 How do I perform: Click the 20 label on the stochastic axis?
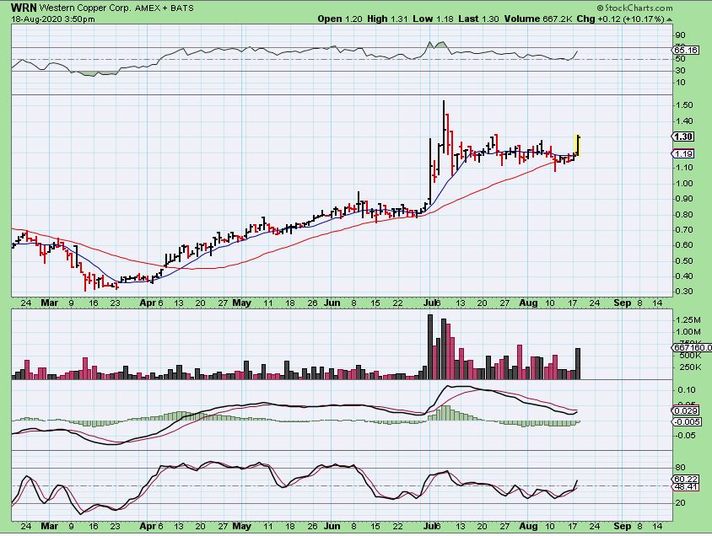[680, 503]
